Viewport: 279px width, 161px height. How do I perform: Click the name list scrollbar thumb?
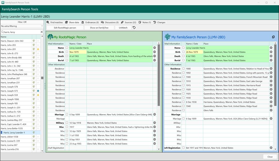(42, 78)
